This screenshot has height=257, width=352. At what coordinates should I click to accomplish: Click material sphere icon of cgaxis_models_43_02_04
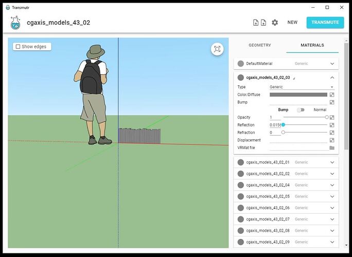point(241,185)
